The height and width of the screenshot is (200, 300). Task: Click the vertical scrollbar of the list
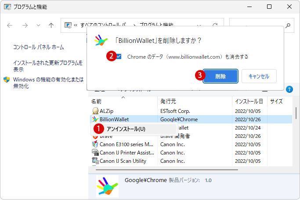296,113
